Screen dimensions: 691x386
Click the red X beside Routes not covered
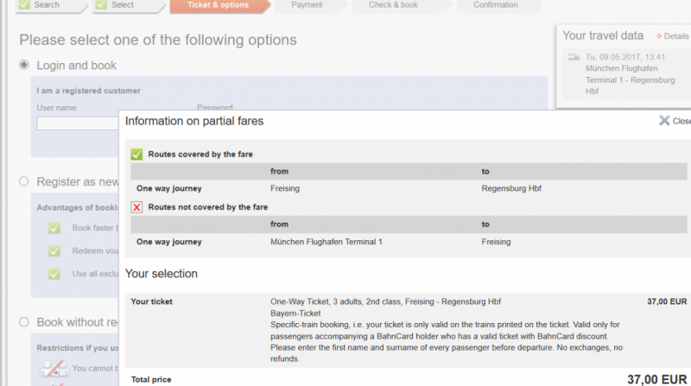pos(136,207)
